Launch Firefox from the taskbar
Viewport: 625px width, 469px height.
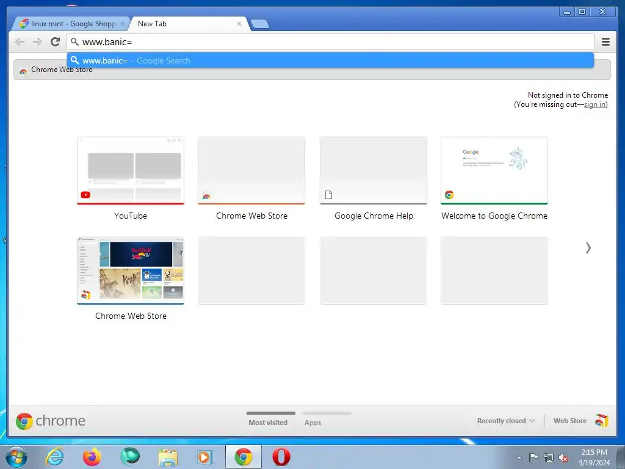point(92,457)
